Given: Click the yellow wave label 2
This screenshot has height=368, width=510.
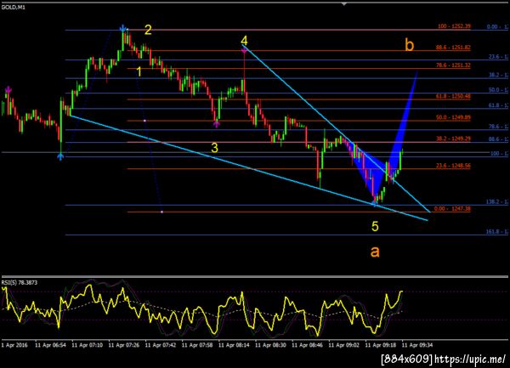Looking at the screenshot, I should click(x=148, y=30).
